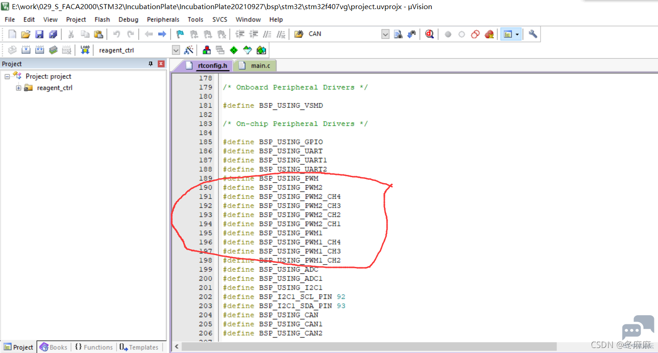
Task: Switch to the Functions panel tab
Action: tap(93, 347)
